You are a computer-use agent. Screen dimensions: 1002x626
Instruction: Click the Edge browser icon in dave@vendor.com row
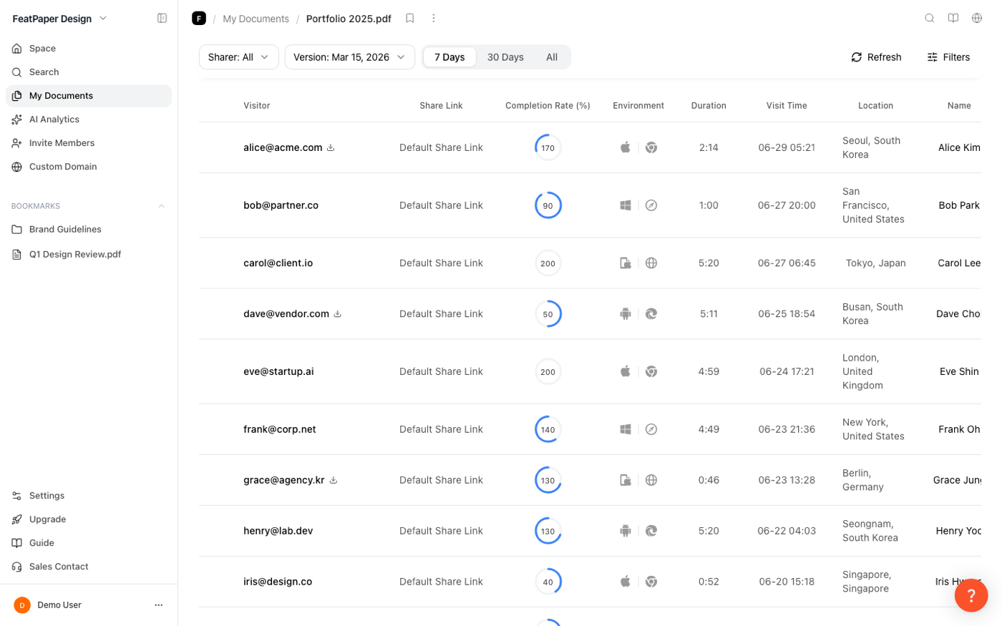click(x=651, y=313)
